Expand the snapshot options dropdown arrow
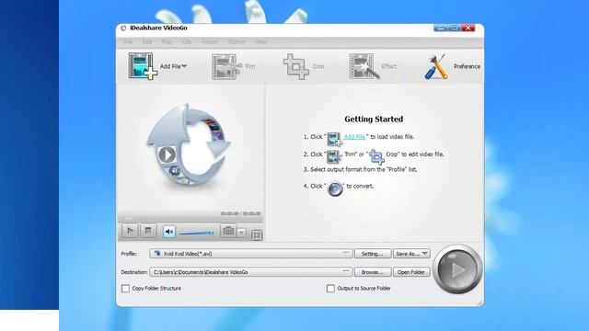The image size is (589, 331). (241, 233)
